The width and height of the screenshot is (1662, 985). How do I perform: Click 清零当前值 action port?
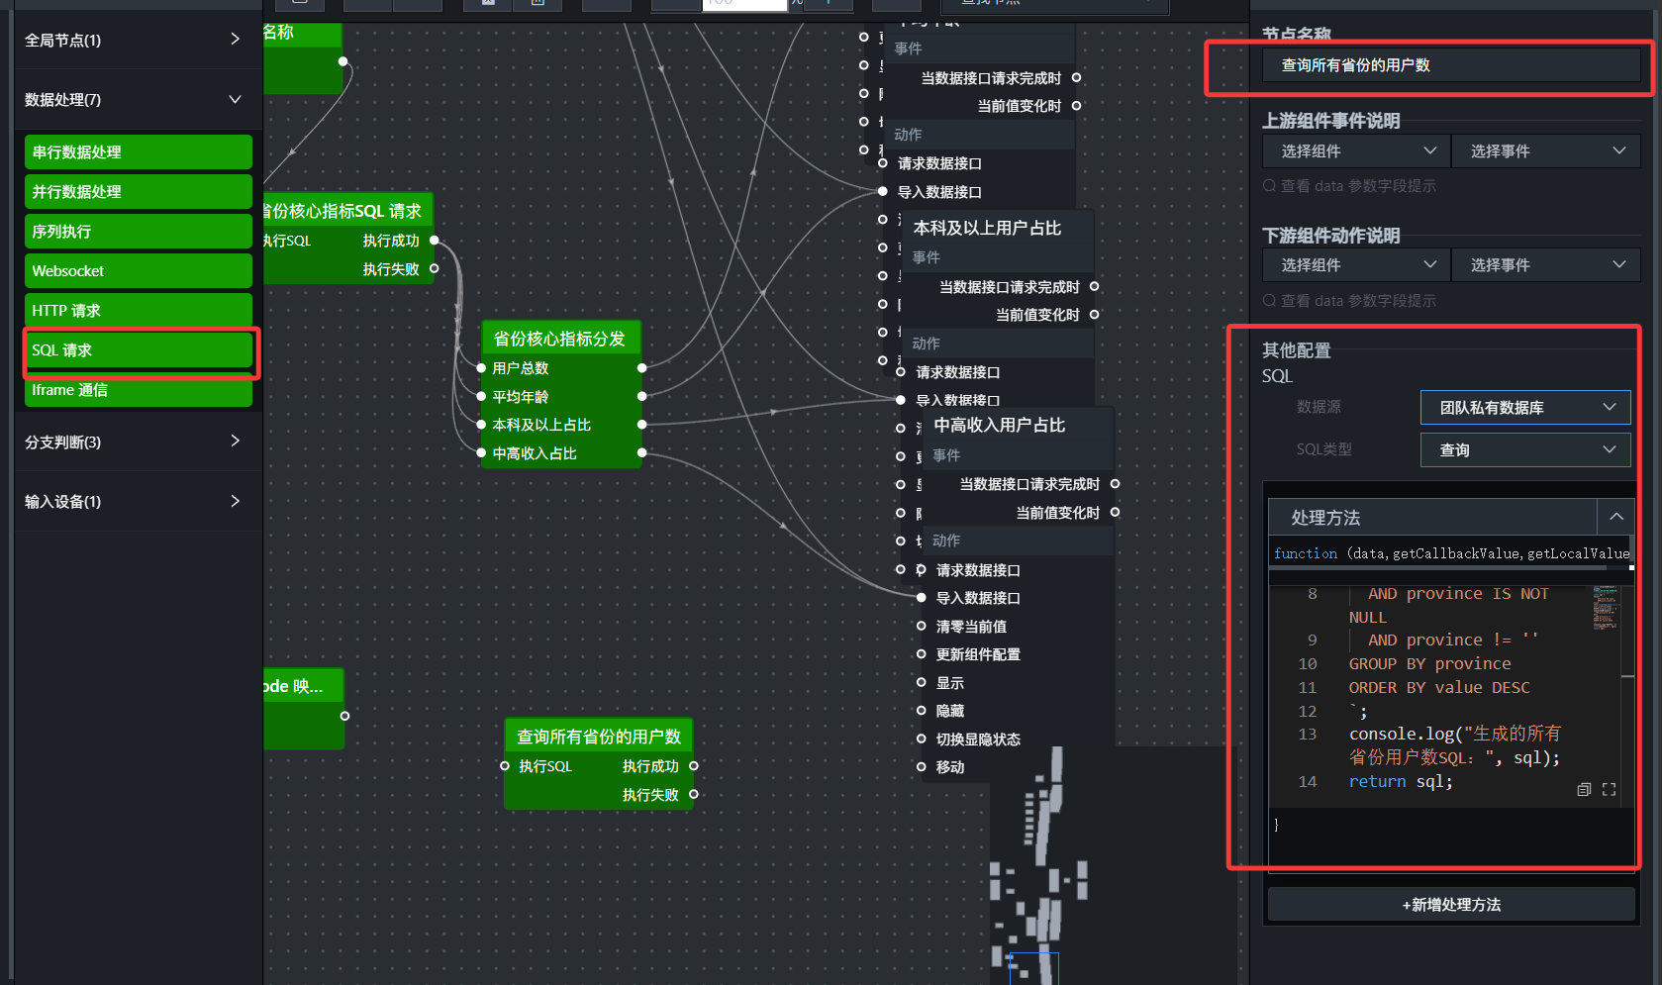[922, 626]
